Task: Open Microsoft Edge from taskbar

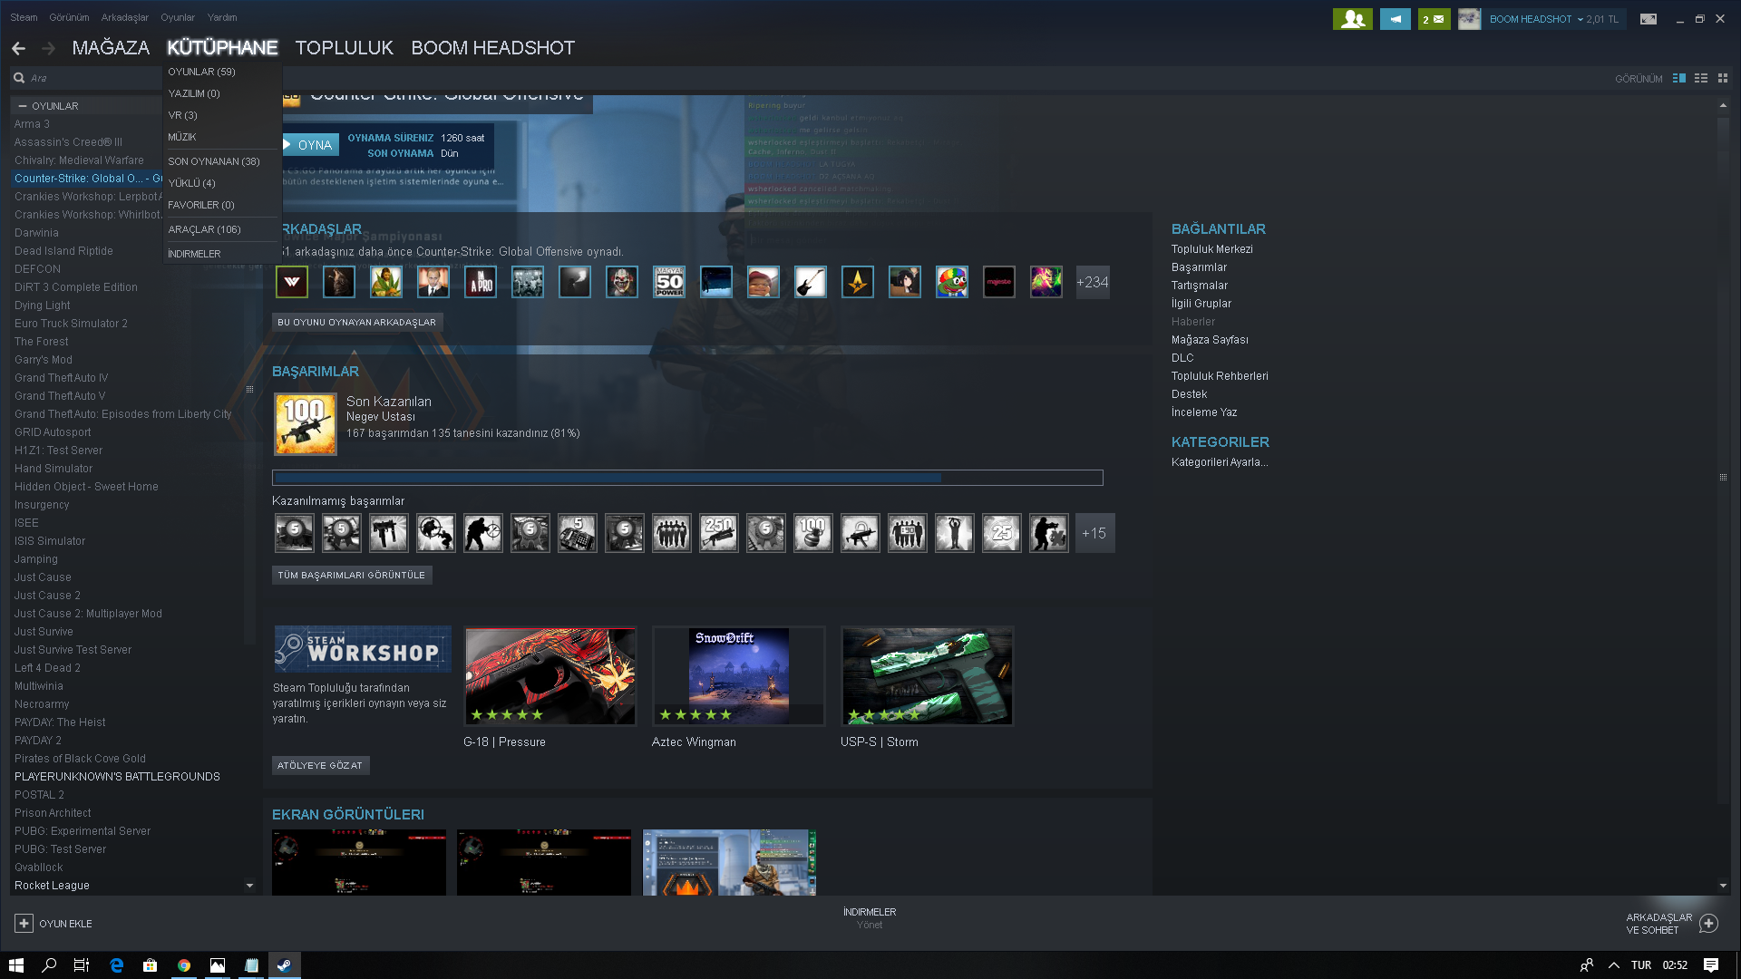Action: [x=117, y=965]
